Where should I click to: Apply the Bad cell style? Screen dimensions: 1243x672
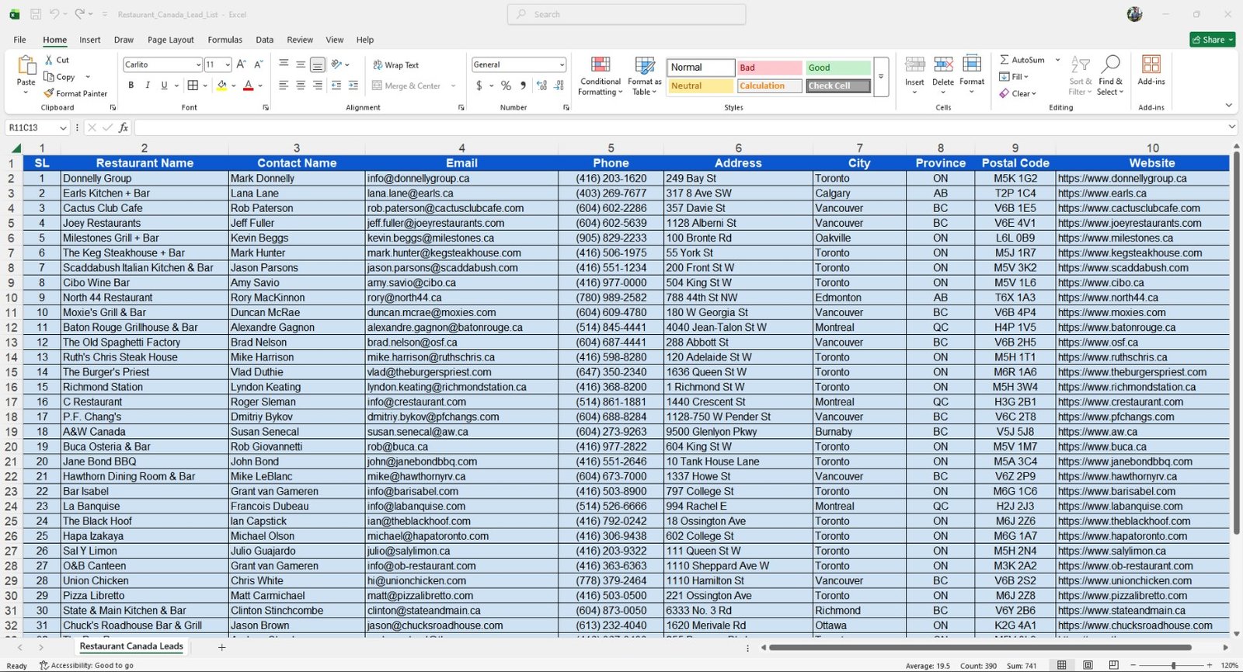pos(769,68)
